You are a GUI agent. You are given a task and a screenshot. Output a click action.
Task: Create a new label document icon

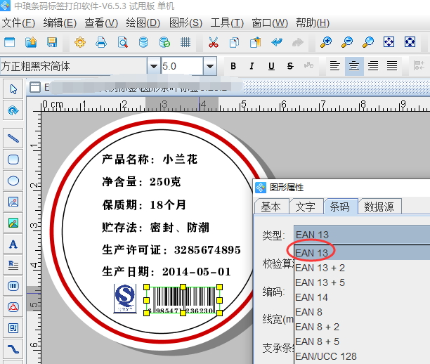click(10, 43)
